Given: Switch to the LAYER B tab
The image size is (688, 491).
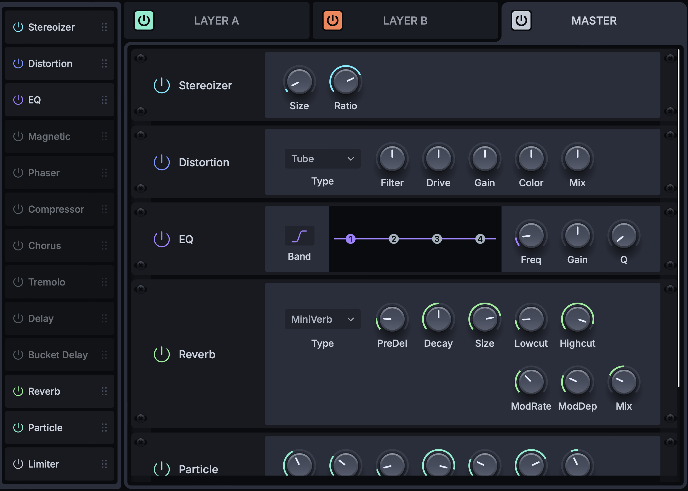Looking at the screenshot, I should click(x=405, y=21).
